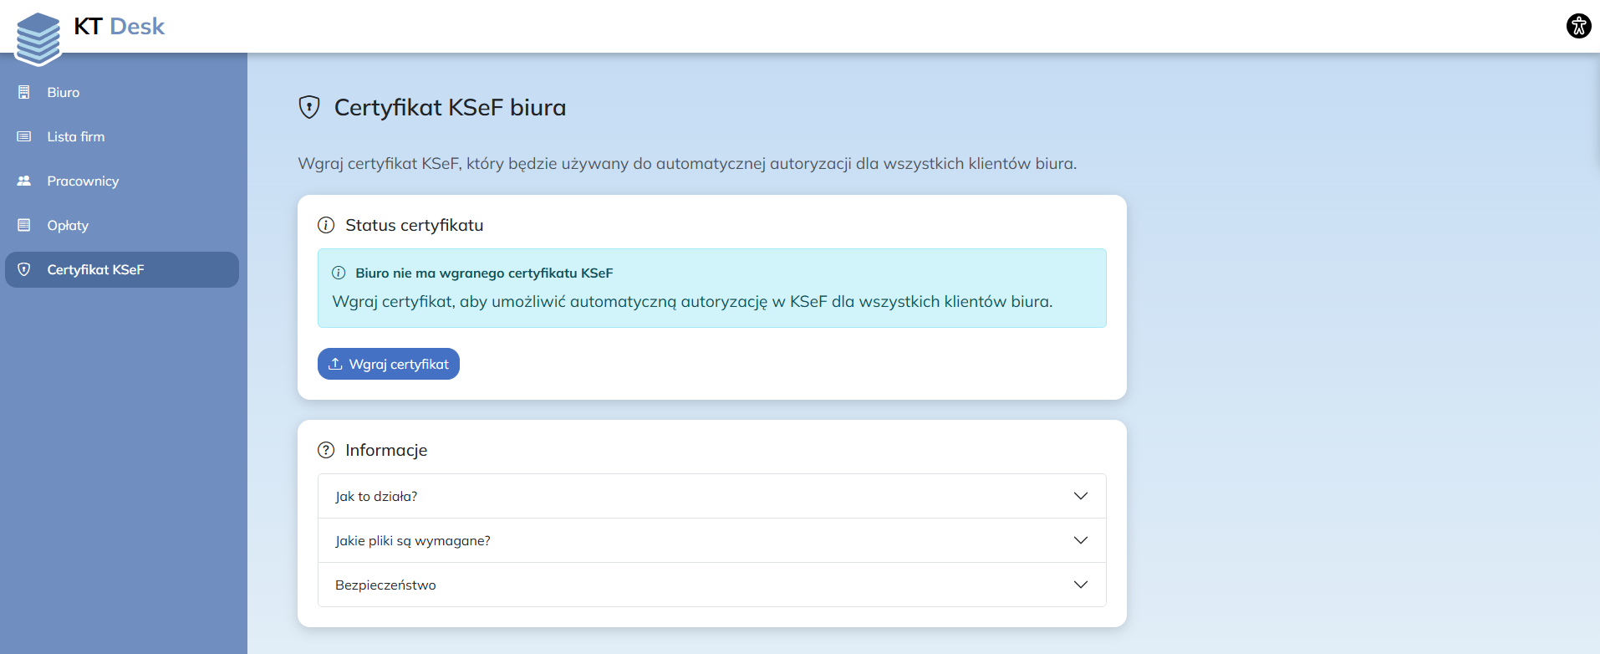Click the Pracownicy people icon
1600x654 pixels.
tap(24, 181)
